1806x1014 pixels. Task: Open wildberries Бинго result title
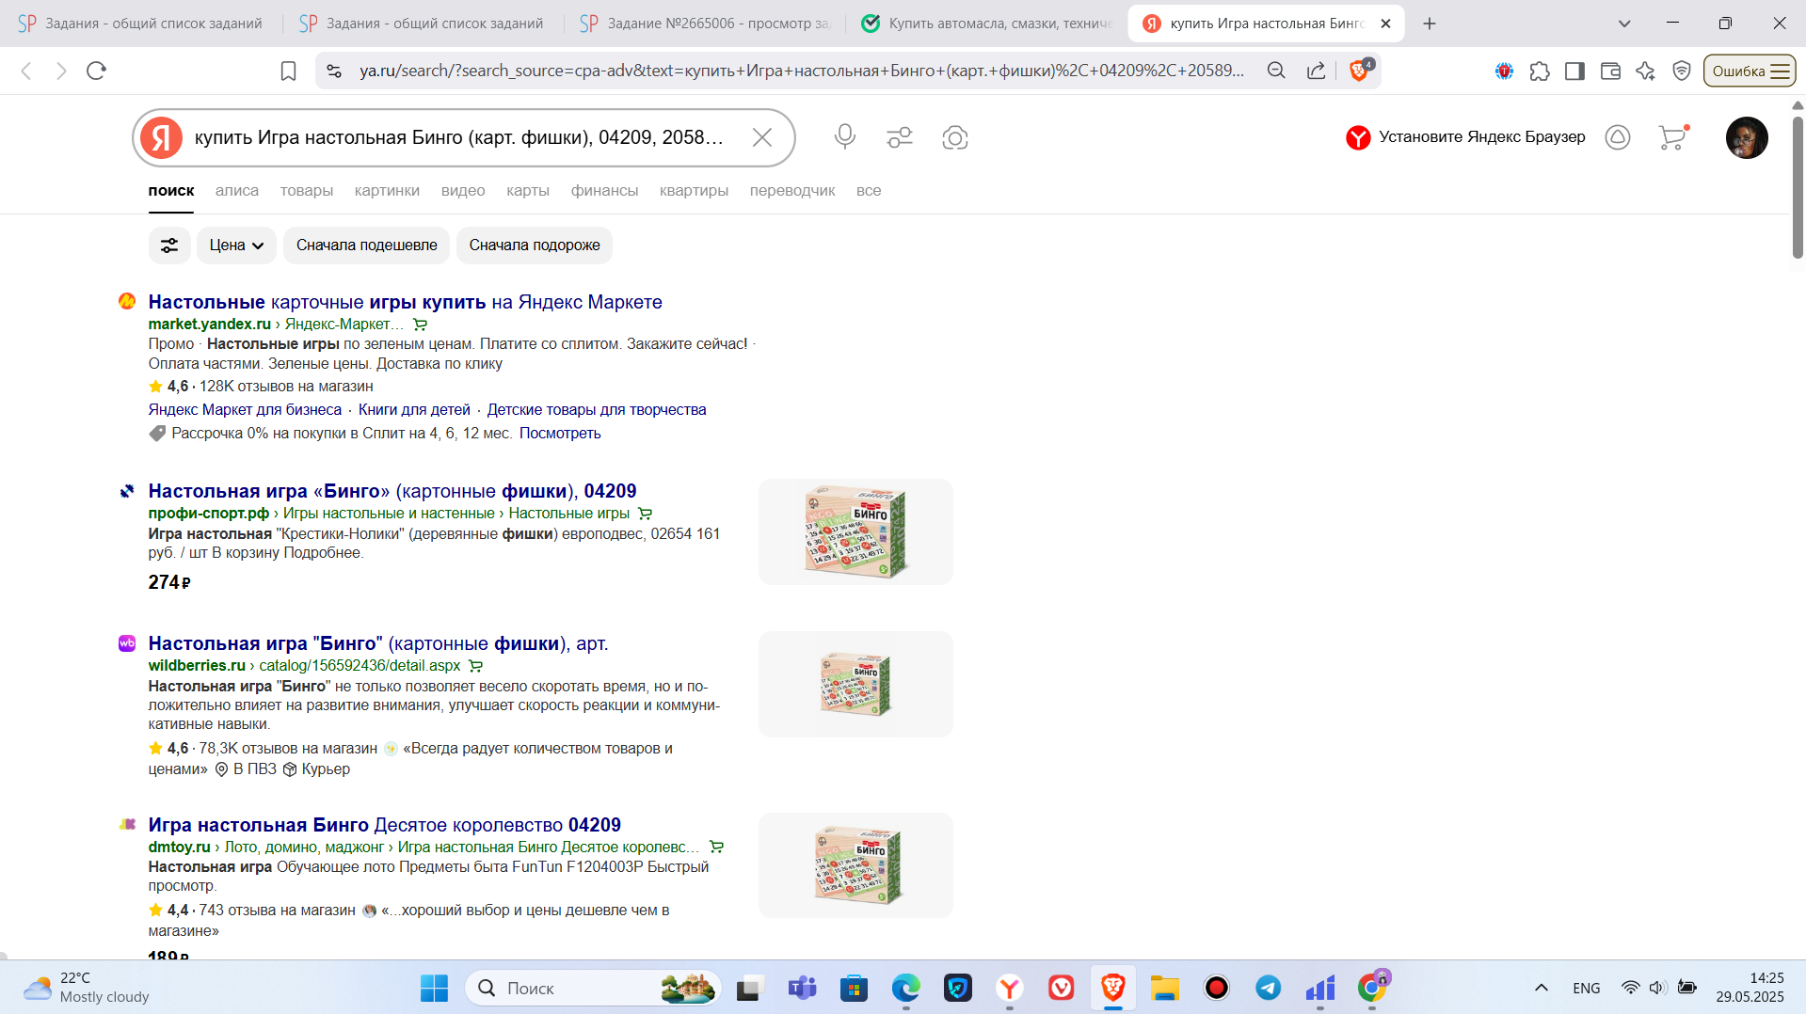[x=378, y=643]
